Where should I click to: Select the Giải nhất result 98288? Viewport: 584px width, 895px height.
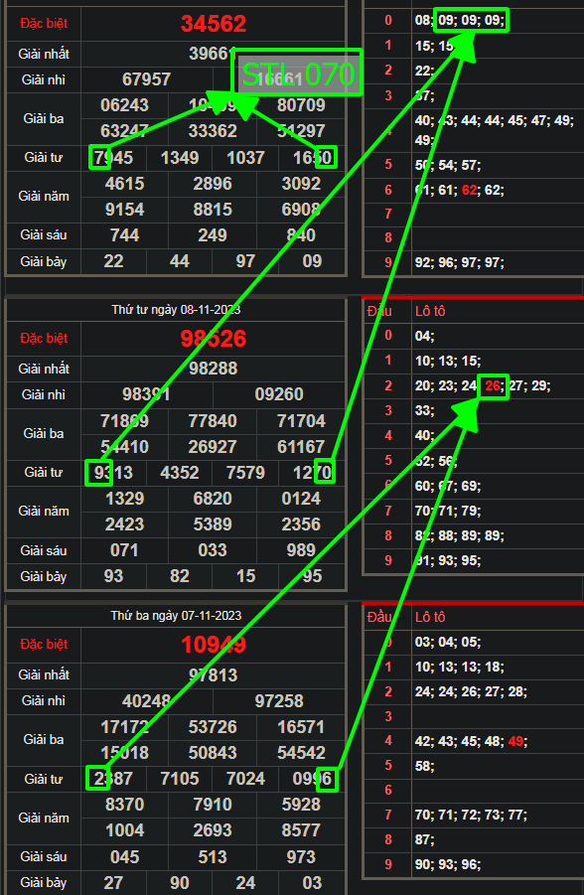point(213,369)
